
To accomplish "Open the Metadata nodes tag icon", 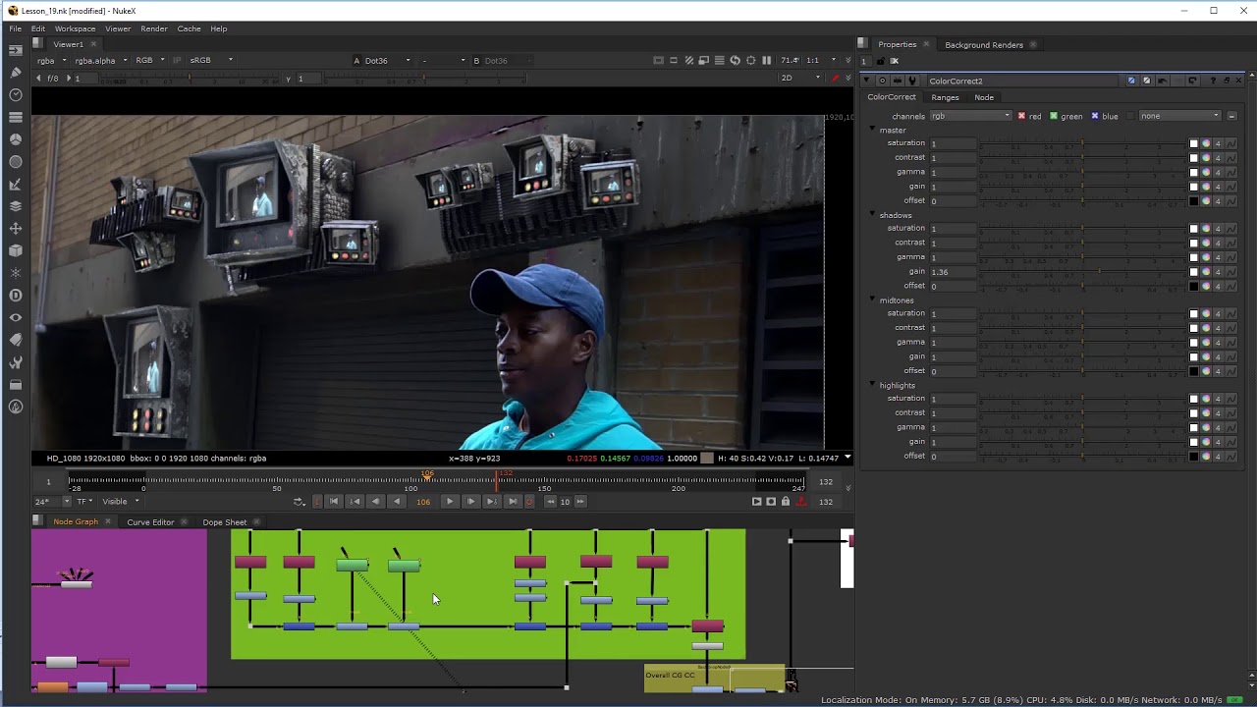I will pyautogui.click(x=15, y=340).
